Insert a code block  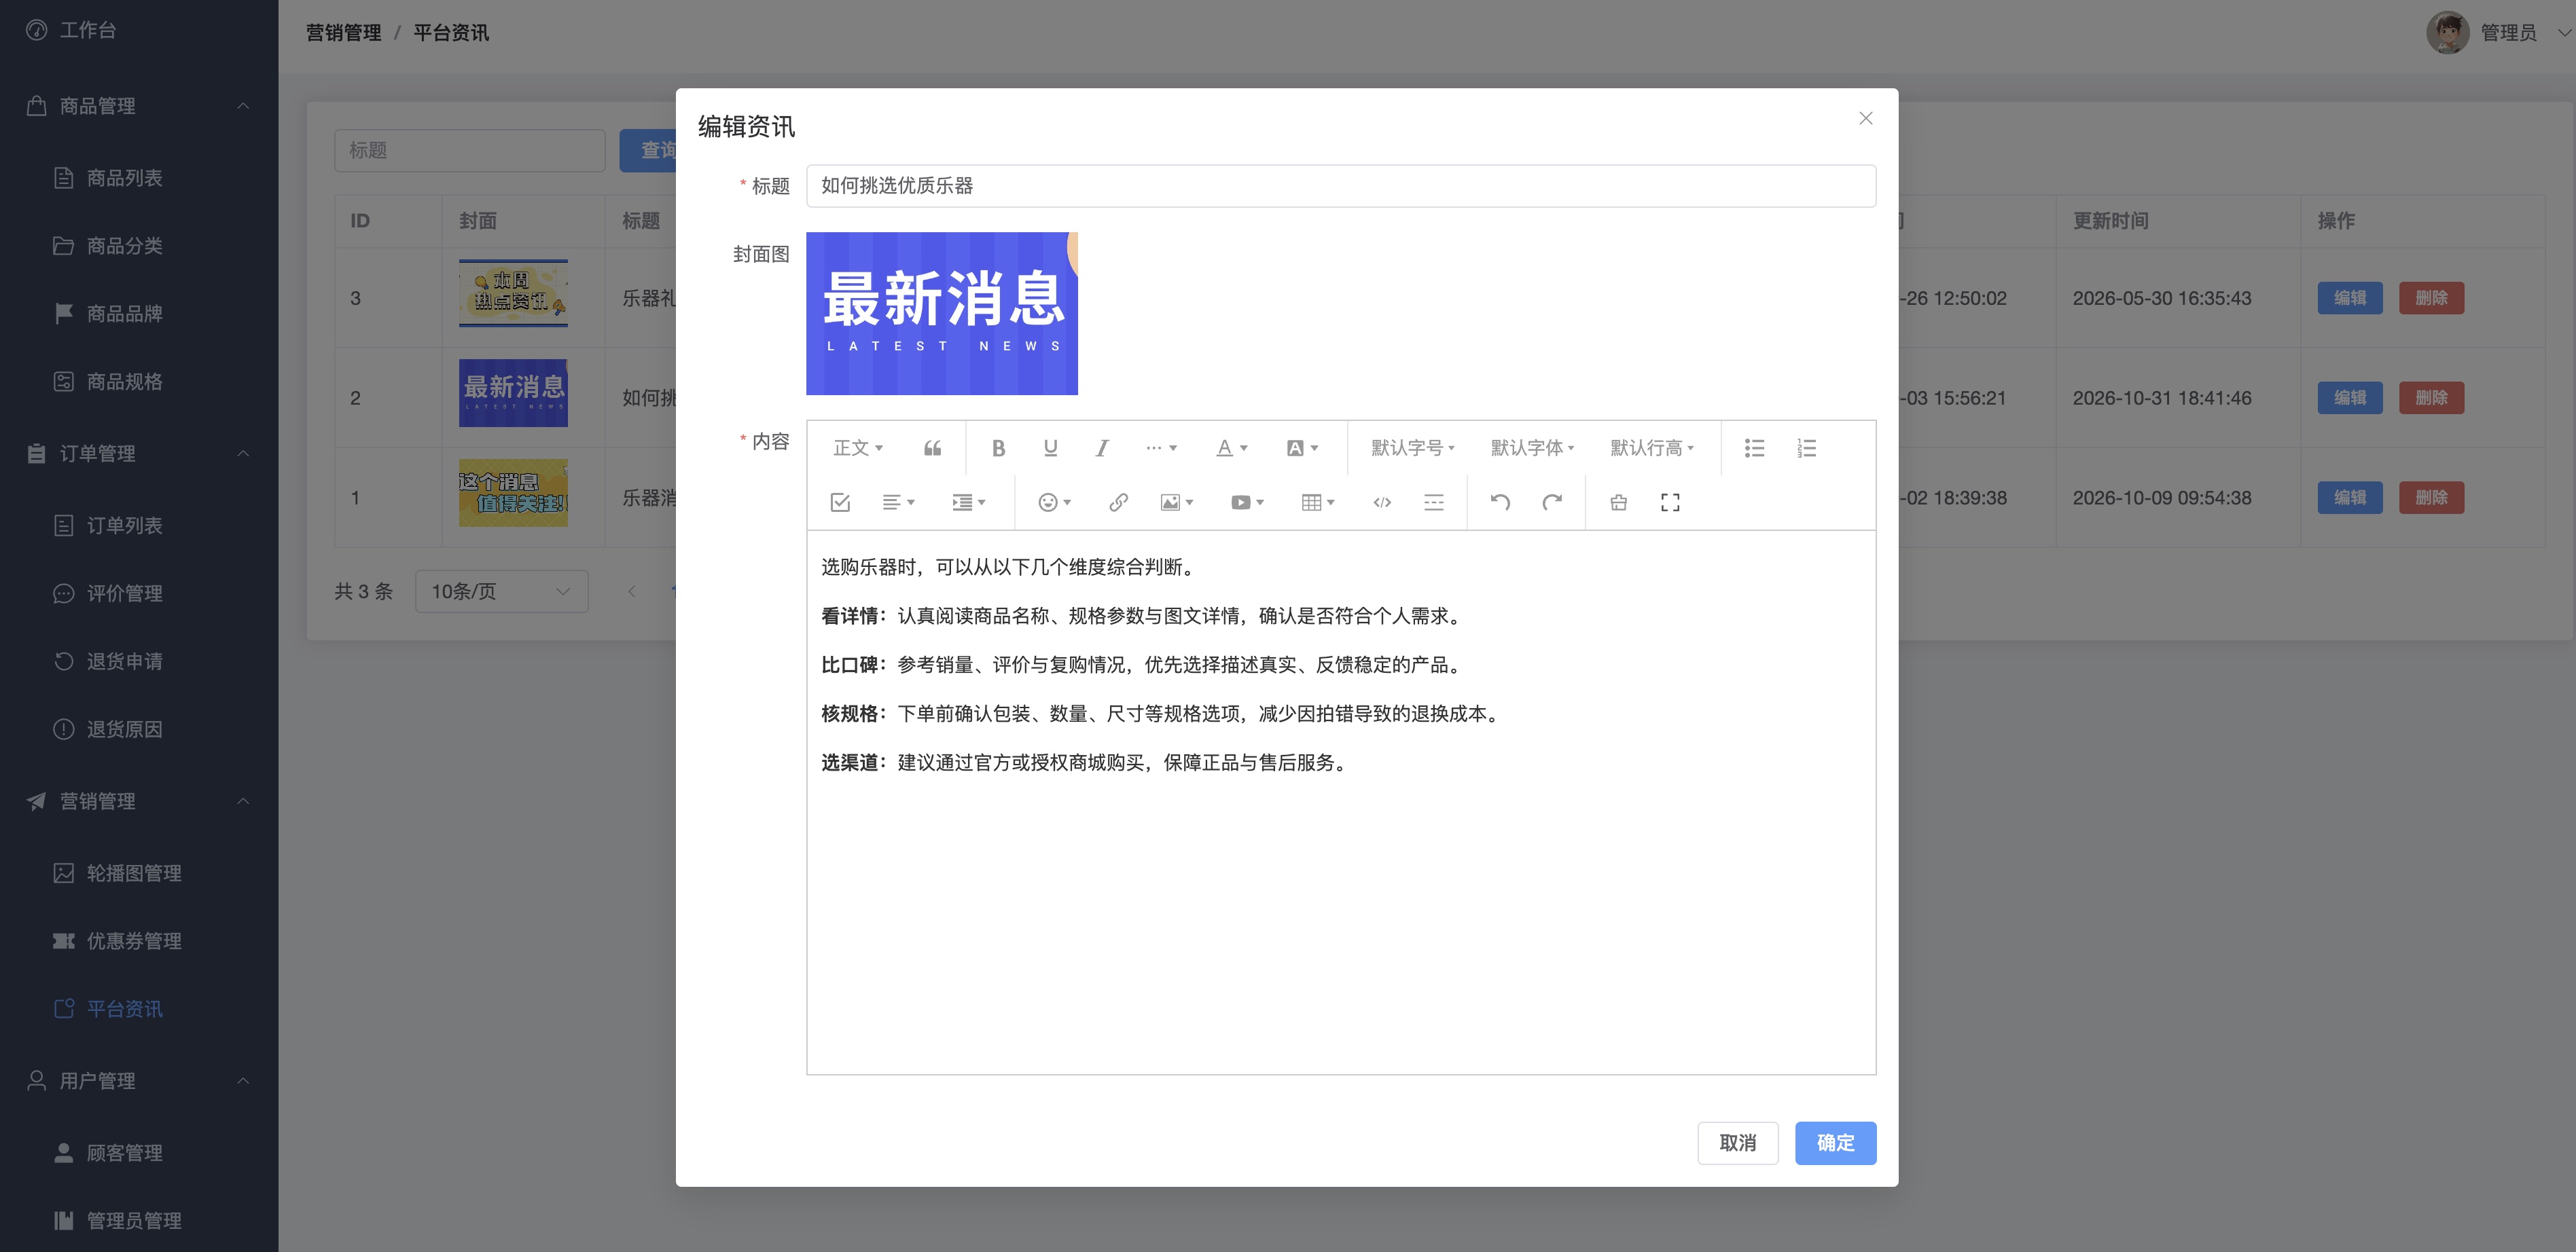(x=1382, y=502)
